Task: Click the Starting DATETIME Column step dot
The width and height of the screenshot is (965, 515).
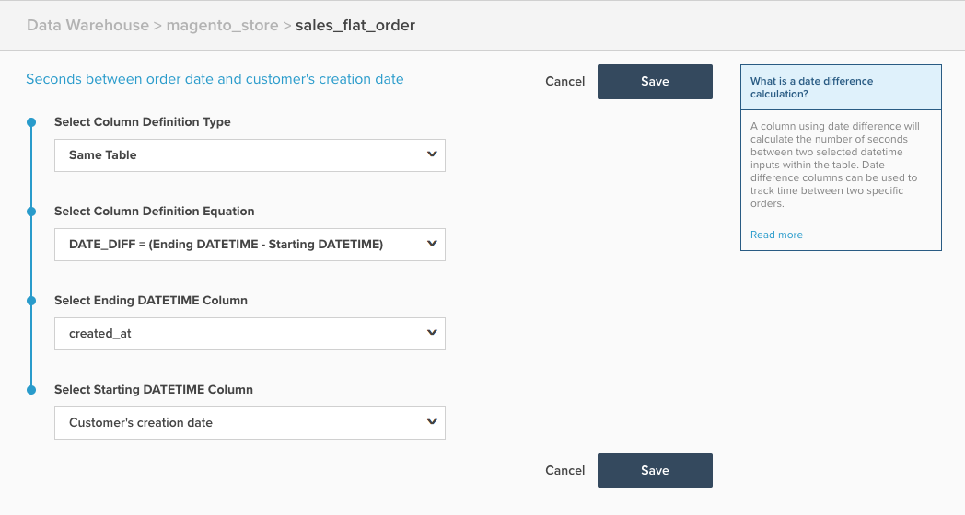Action: pos(31,389)
